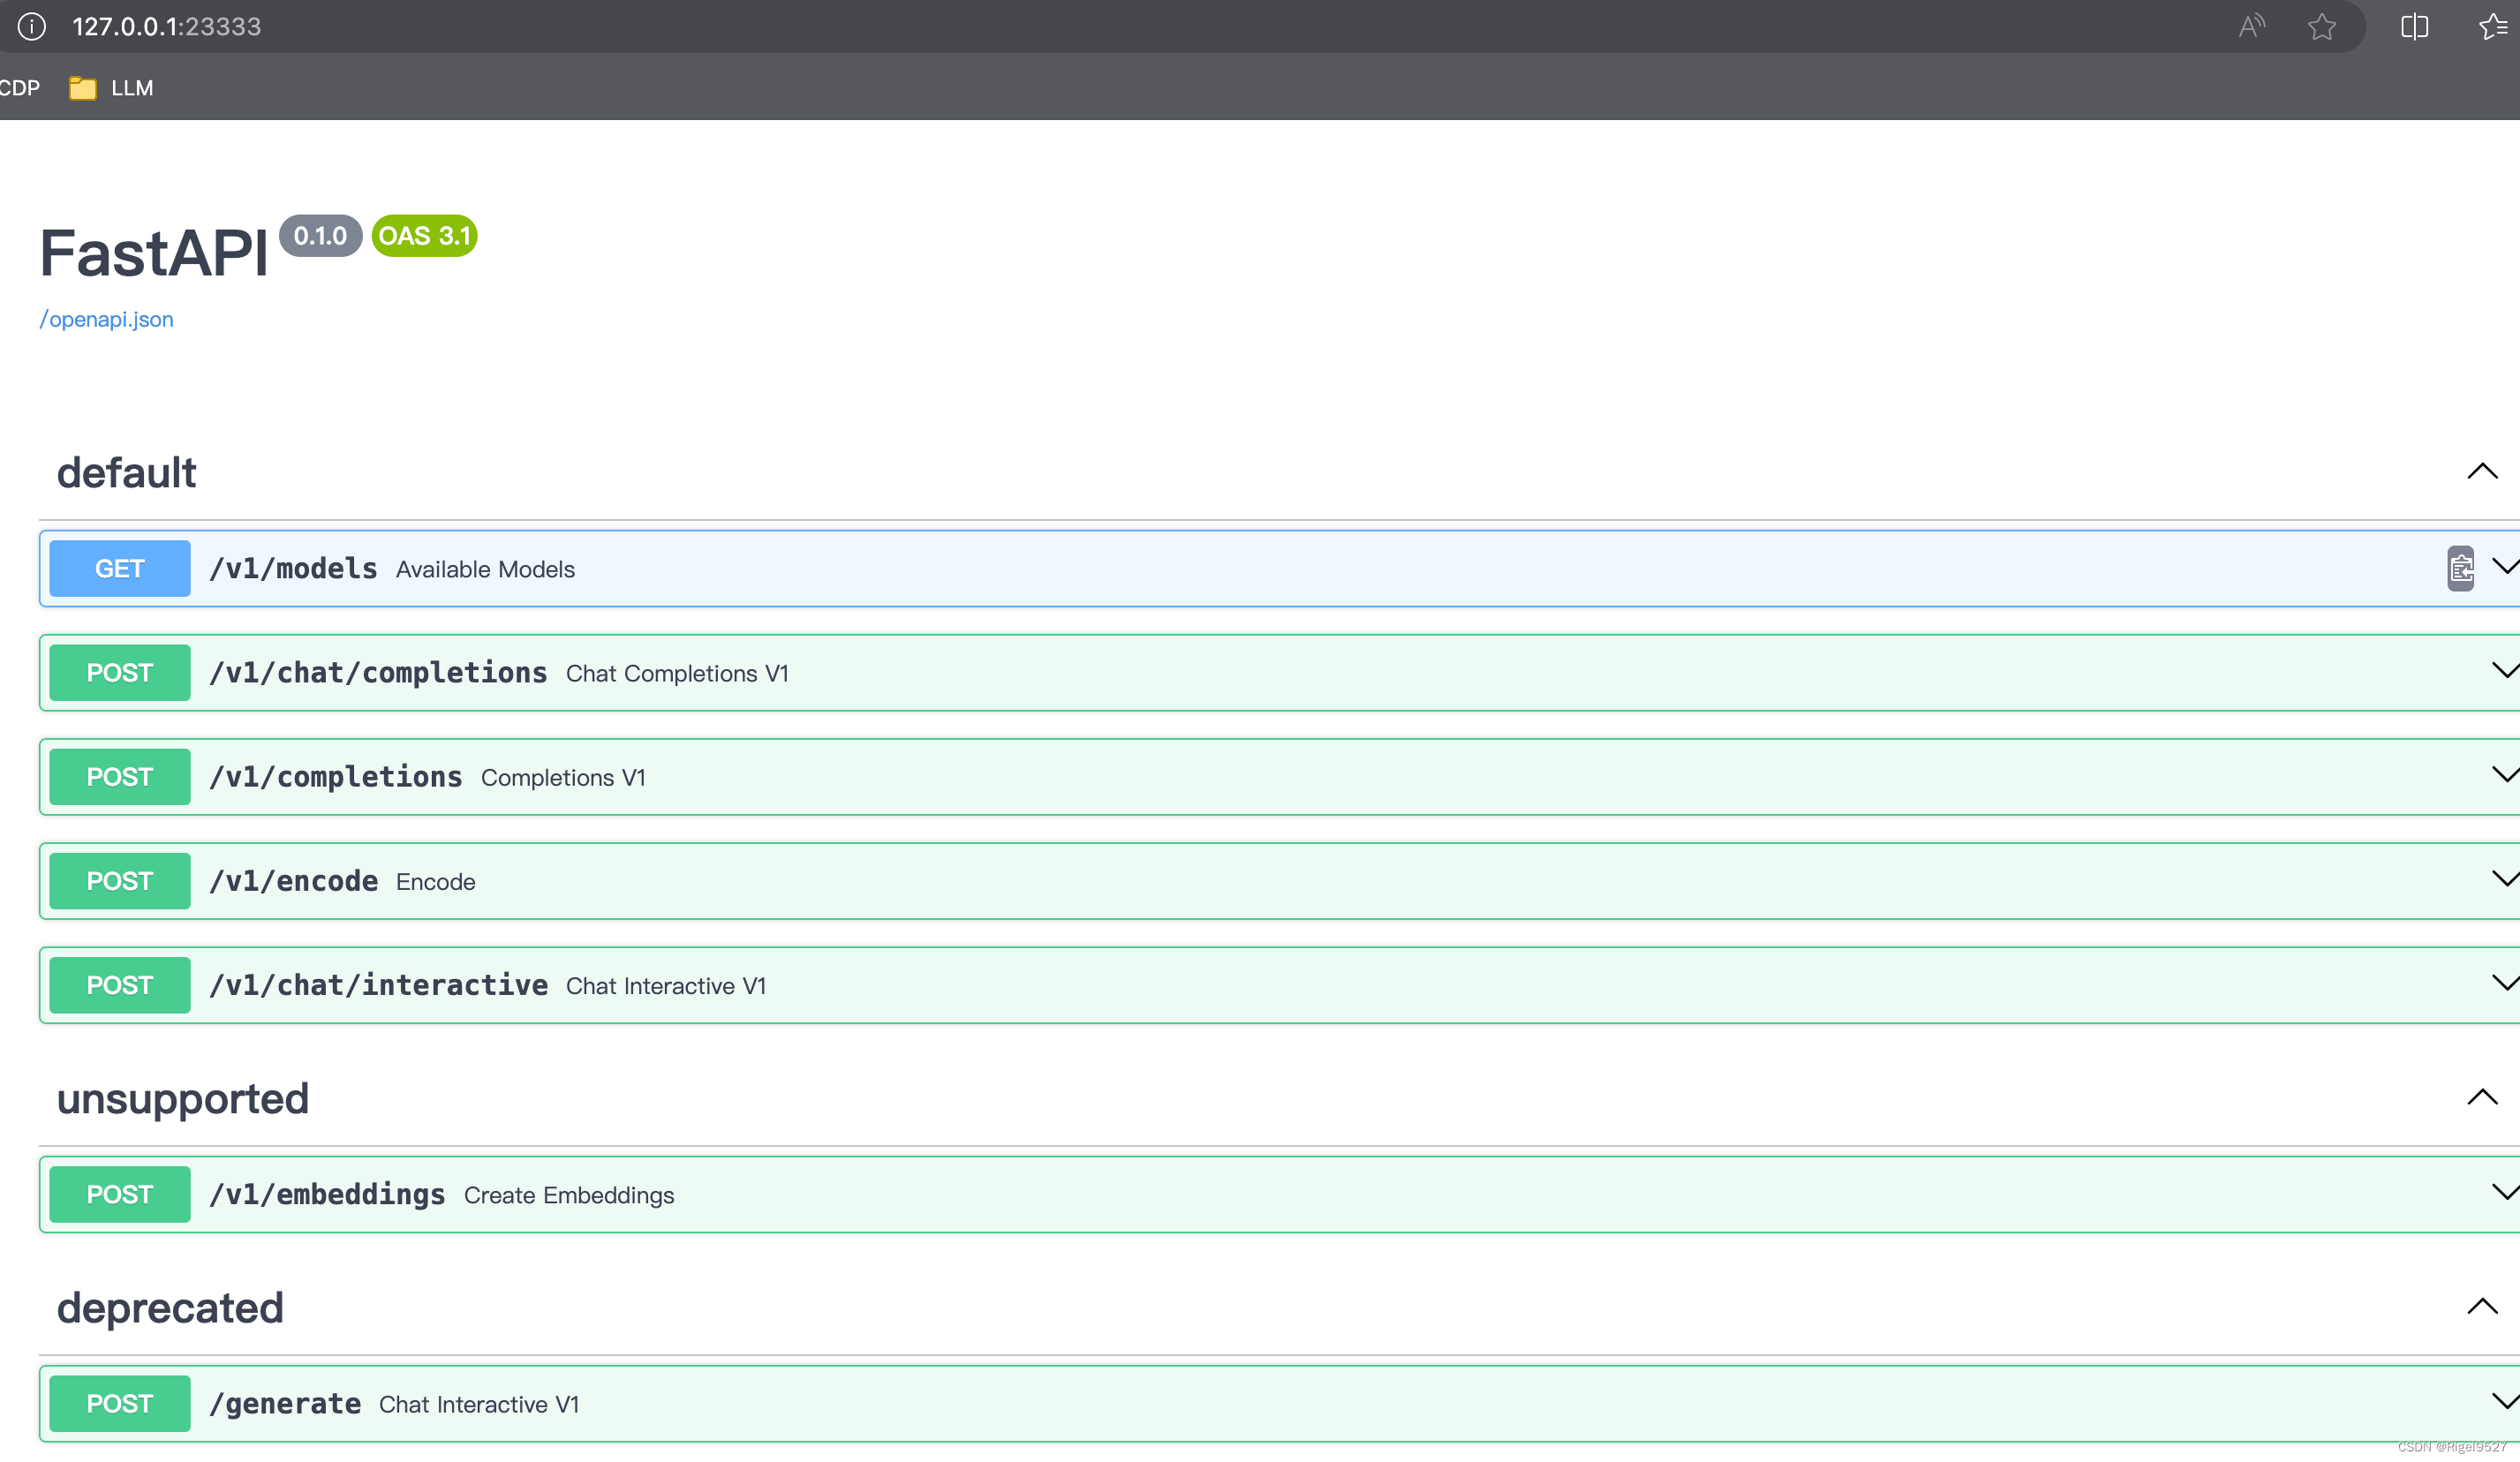Viewport: 2520px width, 1462px height.
Task: Expand the /v1/embeddings endpoint arrow
Action: (2504, 1192)
